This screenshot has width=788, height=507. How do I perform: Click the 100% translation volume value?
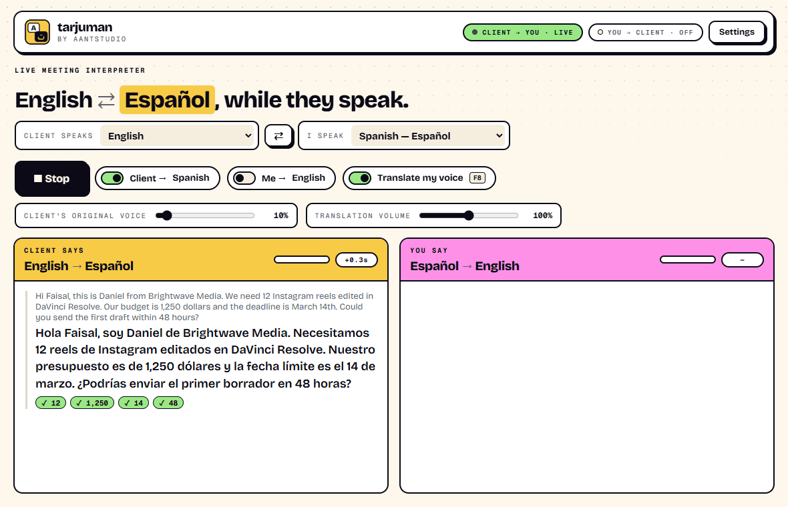tap(543, 215)
